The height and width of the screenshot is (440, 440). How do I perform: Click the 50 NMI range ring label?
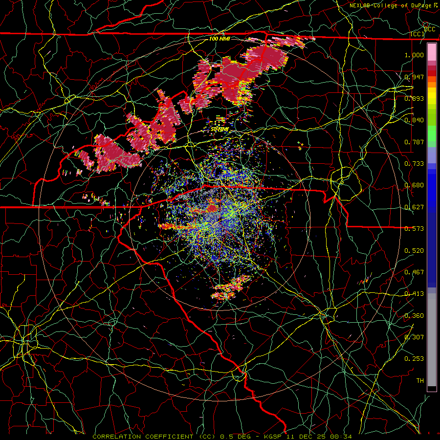tap(220, 130)
